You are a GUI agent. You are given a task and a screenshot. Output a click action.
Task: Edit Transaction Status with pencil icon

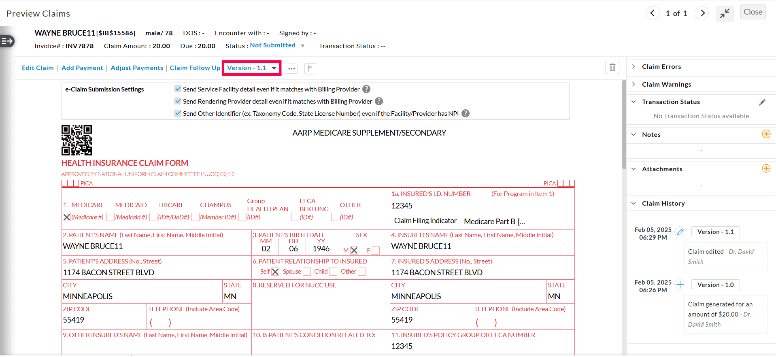(x=762, y=102)
